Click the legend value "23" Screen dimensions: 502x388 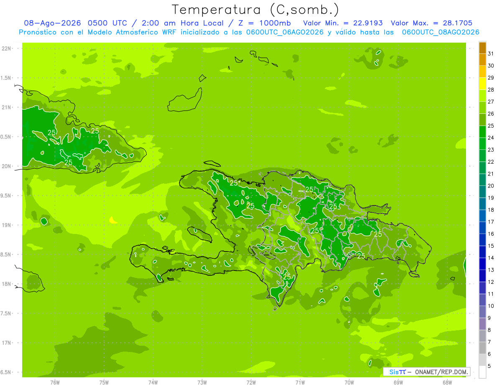(x=491, y=150)
